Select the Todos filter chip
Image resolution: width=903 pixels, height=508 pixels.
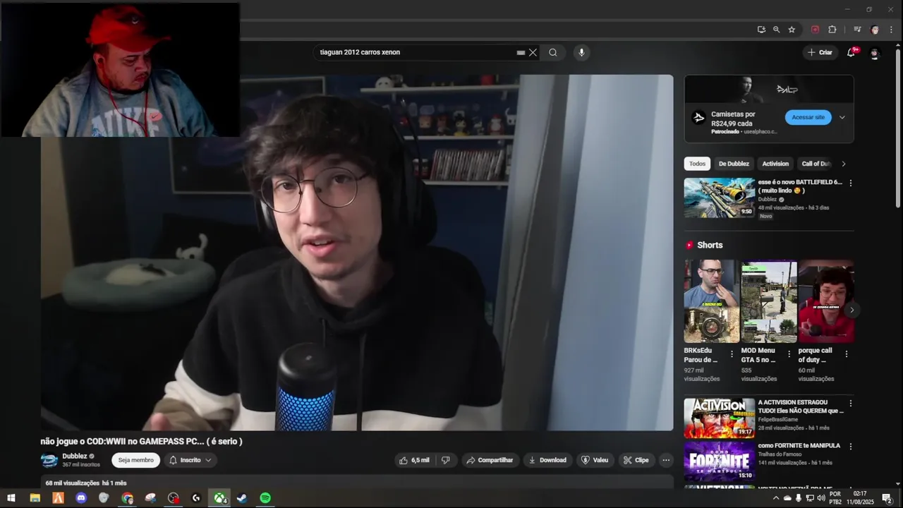697,164
